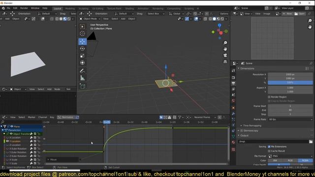This screenshot has height=177, width=315.
Task: Toggle Normalize in graph editor header
Action: tap(66, 117)
